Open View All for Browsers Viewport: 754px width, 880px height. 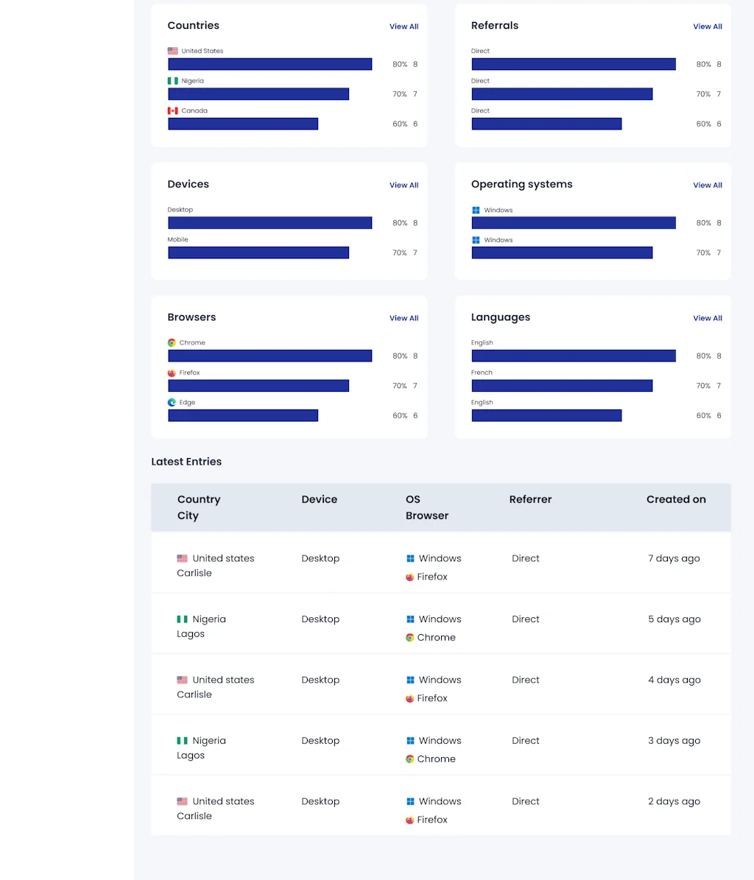[404, 319]
